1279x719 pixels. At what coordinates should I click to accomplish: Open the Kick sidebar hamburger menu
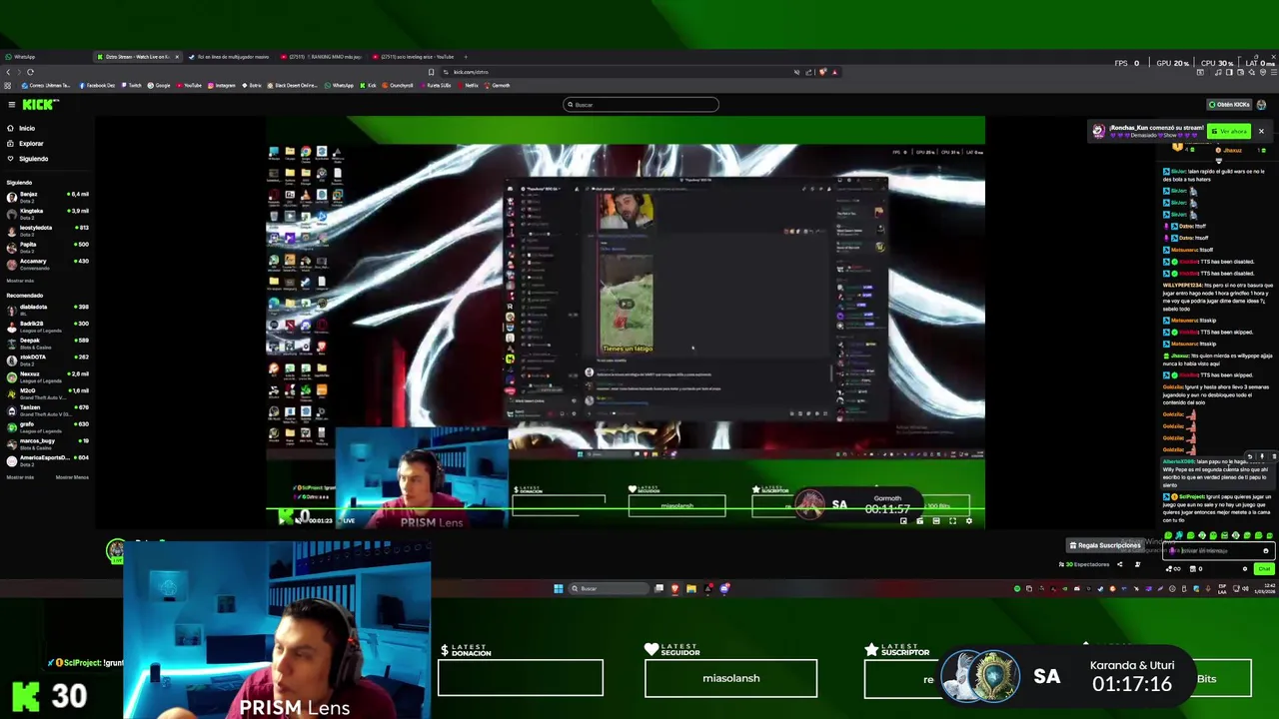[12, 104]
